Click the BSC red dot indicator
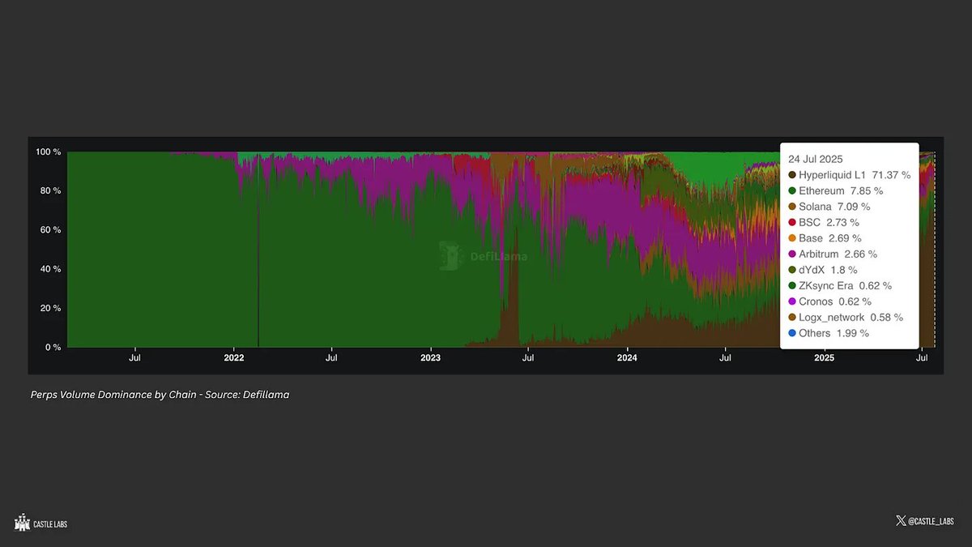 (791, 222)
